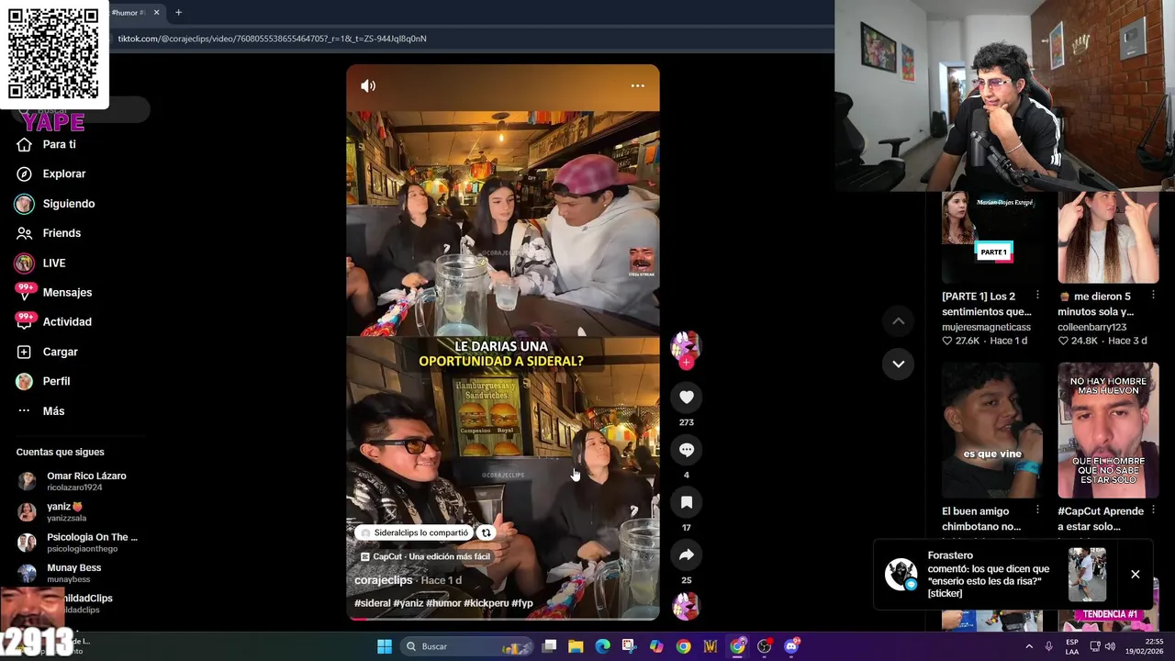
Task: Click the Explorar compass icon
Action: (x=24, y=174)
